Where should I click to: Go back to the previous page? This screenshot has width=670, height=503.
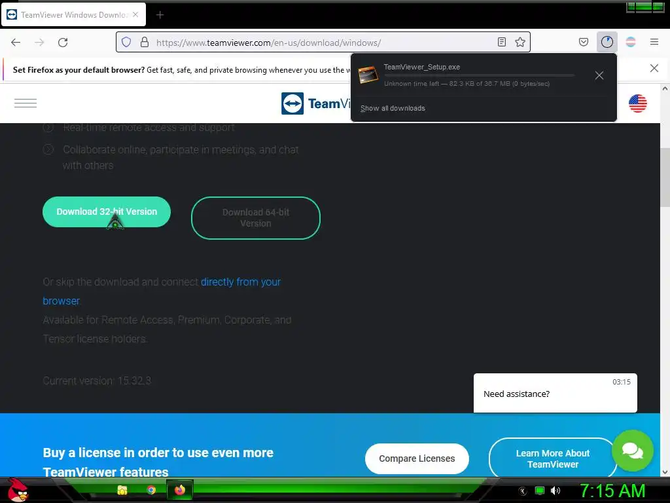[16, 43]
